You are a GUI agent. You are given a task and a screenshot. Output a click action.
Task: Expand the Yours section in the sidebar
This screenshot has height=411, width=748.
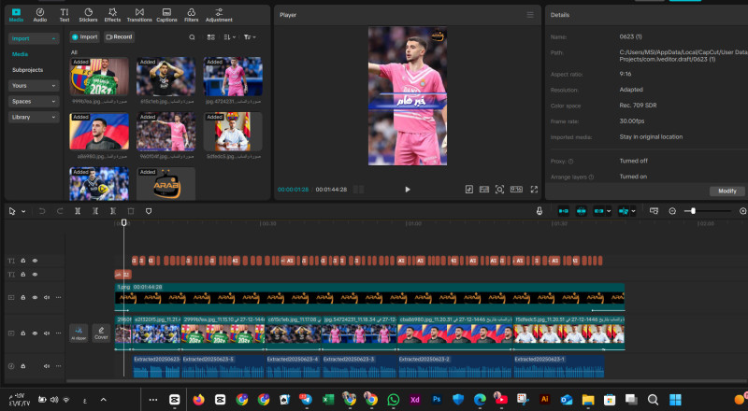(x=34, y=85)
